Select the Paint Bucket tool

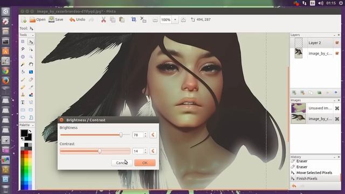click(x=23, y=72)
